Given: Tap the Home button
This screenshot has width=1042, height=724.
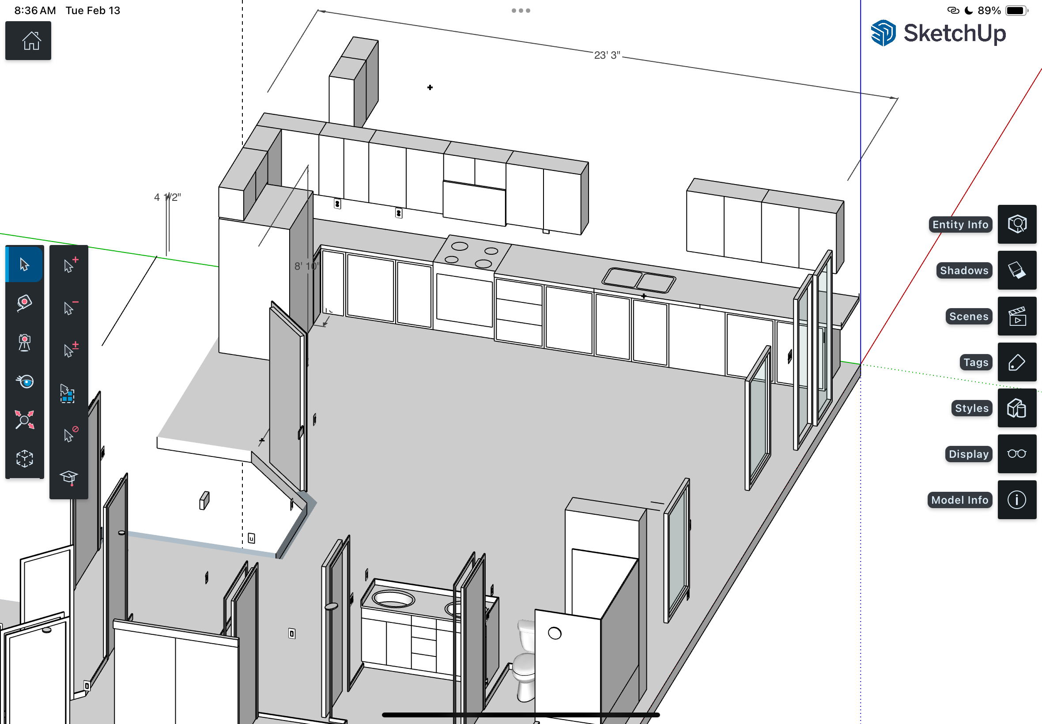Looking at the screenshot, I should pyautogui.click(x=28, y=40).
